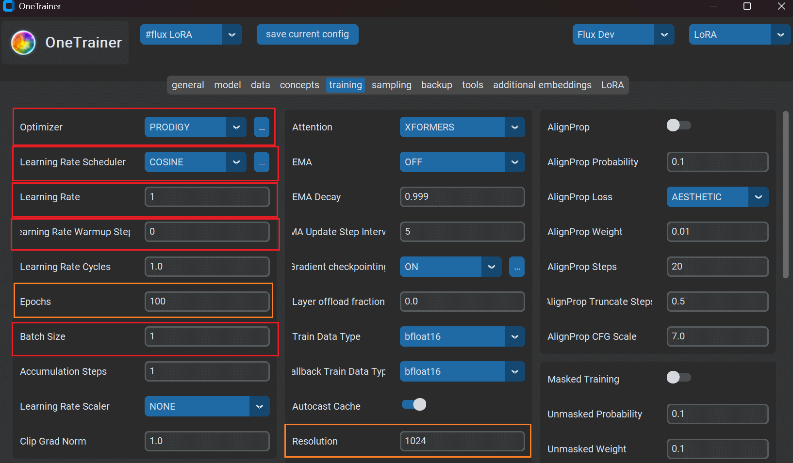The image size is (793, 463).
Task: Open the LoRA tab
Action: pyautogui.click(x=612, y=85)
